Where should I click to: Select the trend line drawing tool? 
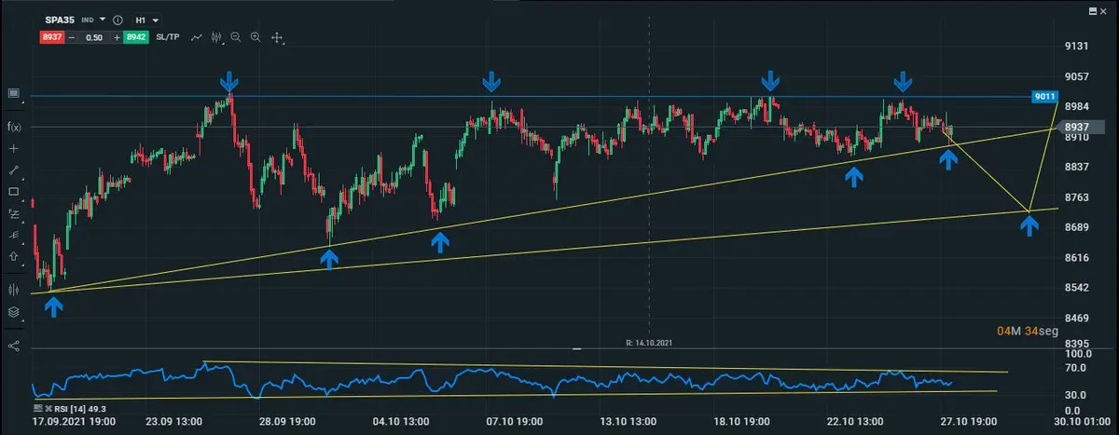pos(14,170)
